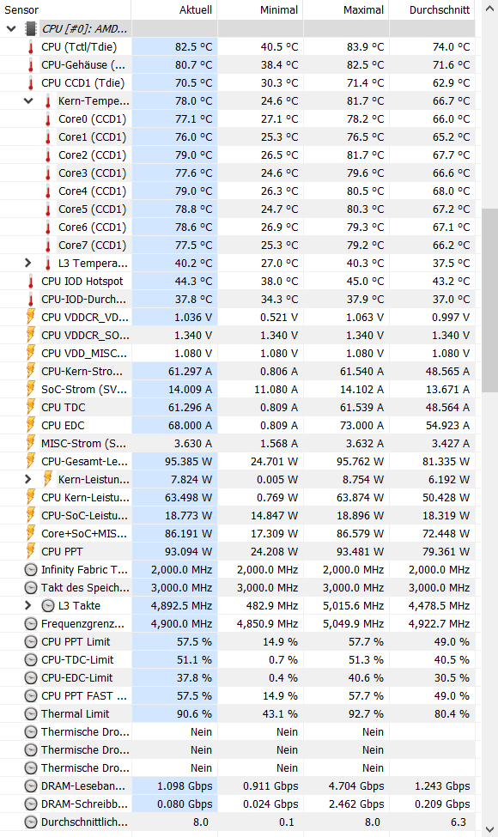Select the DRAM-Schreibb... row
The image size is (498, 837).
[x=237, y=804]
